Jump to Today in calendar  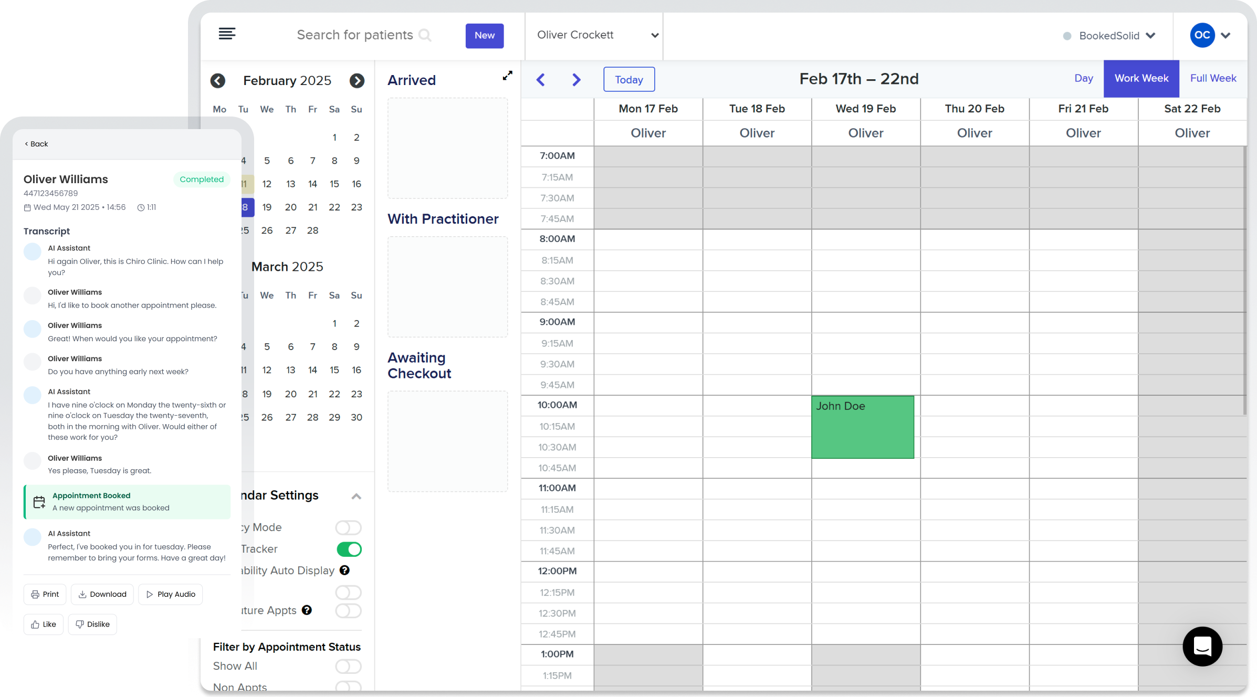point(628,79)
